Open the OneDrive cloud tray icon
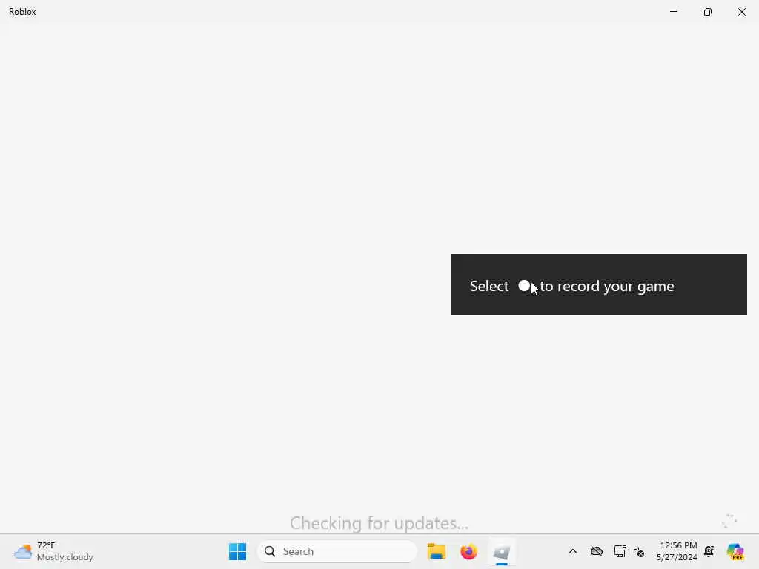Image resolution: width=759 pixels, height=569 pixels. (597, 551)
